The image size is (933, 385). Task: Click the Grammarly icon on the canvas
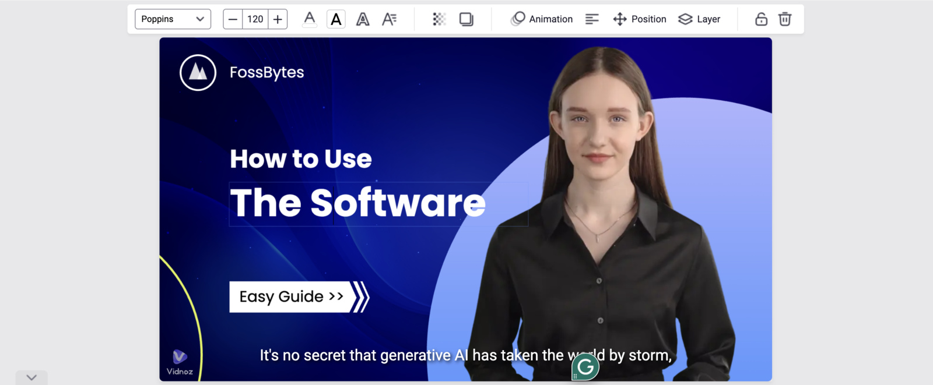click(x=585, y=367)
